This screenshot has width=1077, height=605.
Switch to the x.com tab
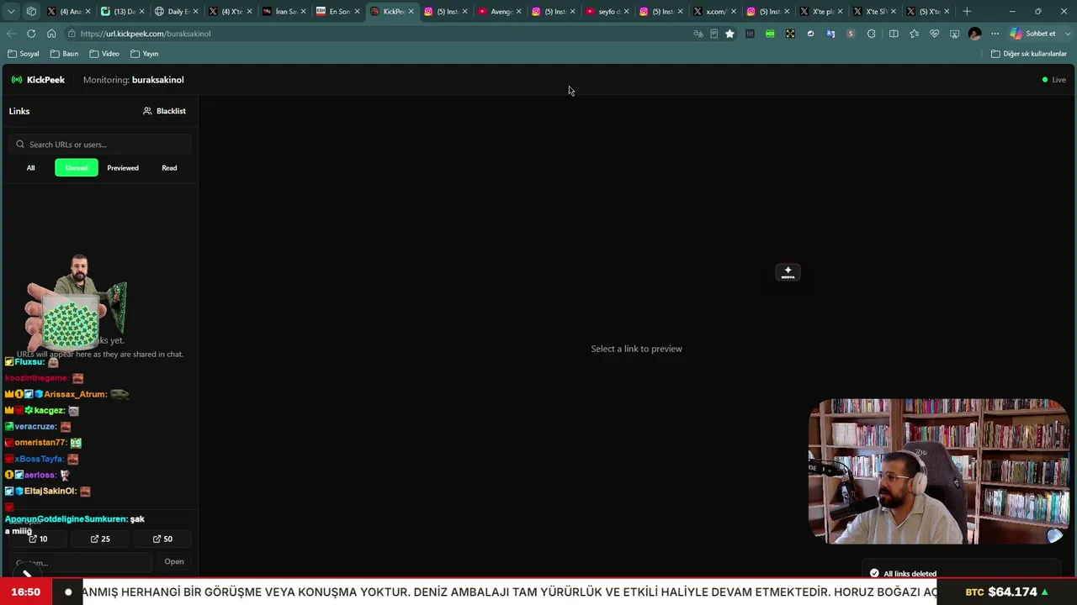pyautogui.click(x=715, y=12)
